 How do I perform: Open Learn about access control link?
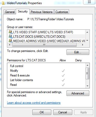[34, 103]
